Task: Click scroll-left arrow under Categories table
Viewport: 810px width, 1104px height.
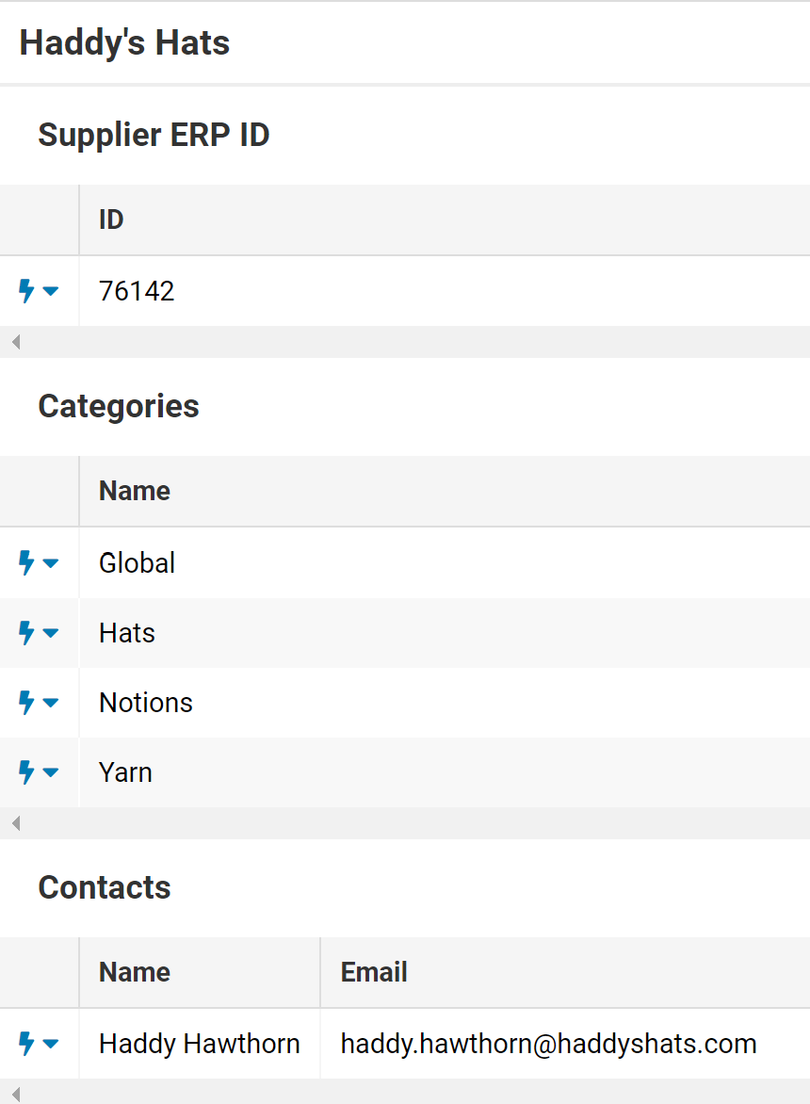Action: (15, 823)
